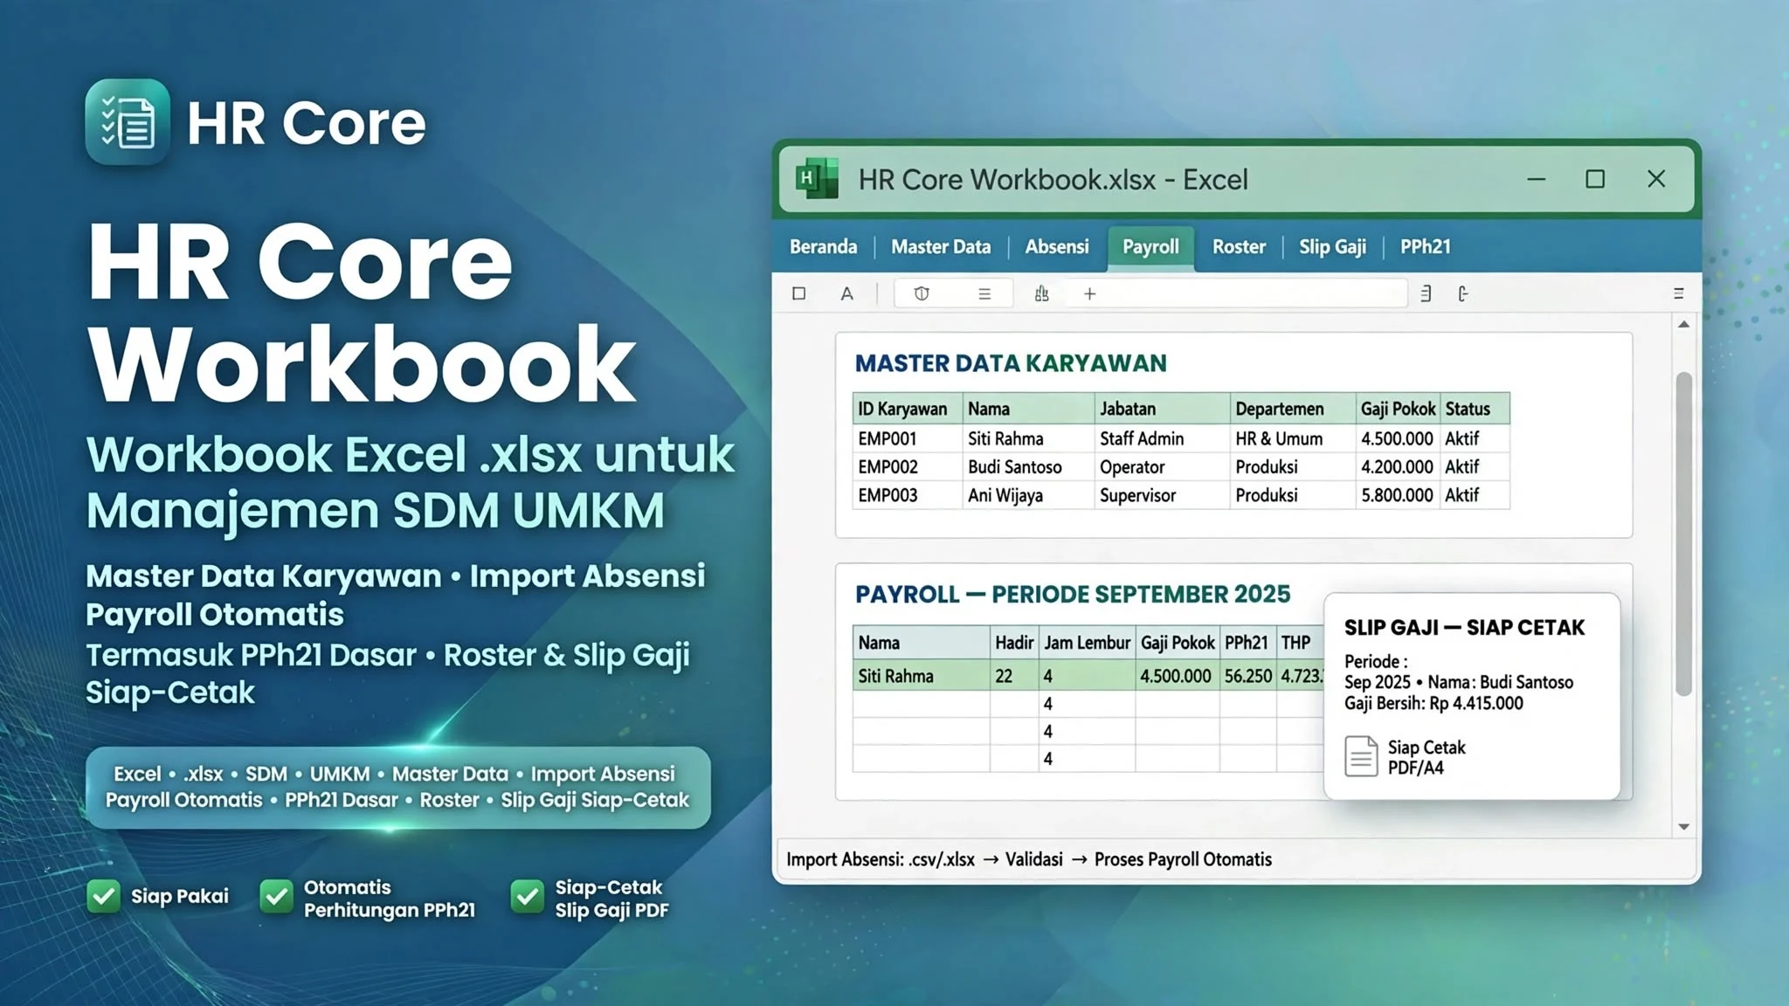
Task: Click the Budi Santoso name cell
Action: click(1028, 467)
